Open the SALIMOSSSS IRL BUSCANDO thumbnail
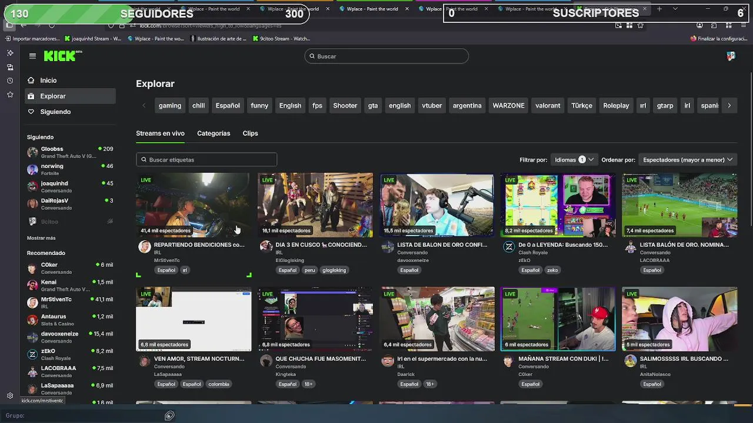The image size is (753, 423). (679, 319)
